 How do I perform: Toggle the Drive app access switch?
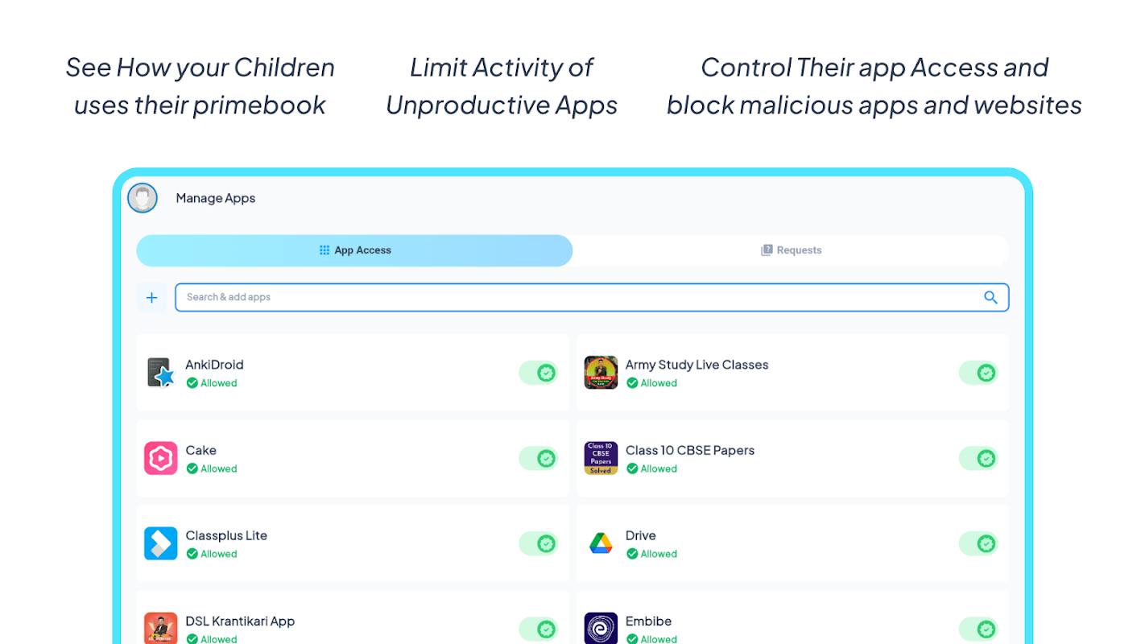pyautogui.click(x=978, y=543)
